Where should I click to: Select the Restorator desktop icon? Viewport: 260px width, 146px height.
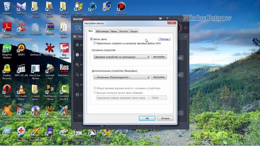64,71
